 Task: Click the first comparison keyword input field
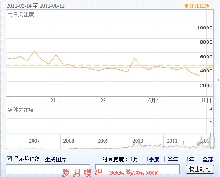coord(48,169)
